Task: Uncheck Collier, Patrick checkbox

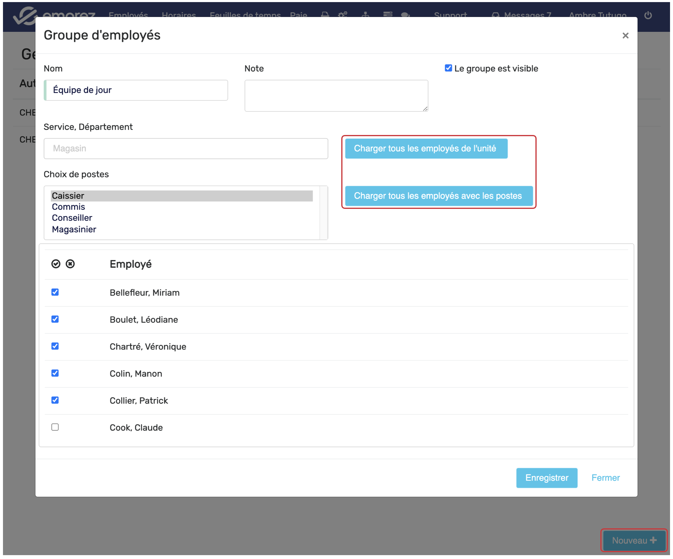Action: point(55,400)
